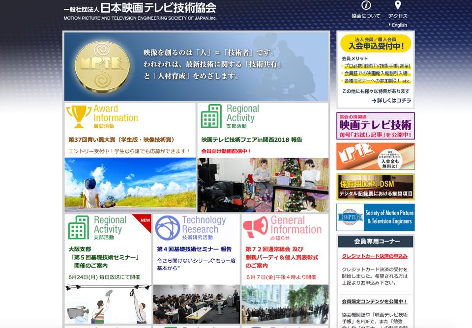Click the General Information heading

coord(296,225)
